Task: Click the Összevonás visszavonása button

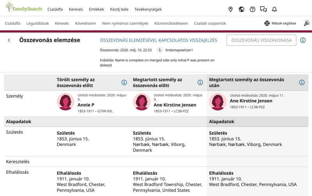Action: point(261,40)
